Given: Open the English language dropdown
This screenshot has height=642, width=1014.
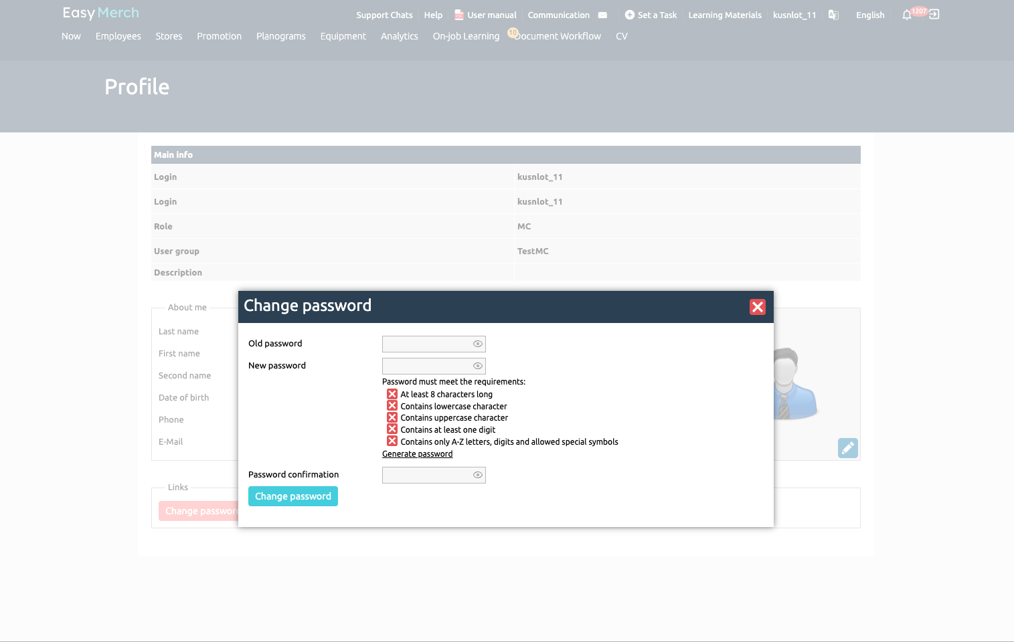Looking at the screenshot, I should [x=869, y=15].
